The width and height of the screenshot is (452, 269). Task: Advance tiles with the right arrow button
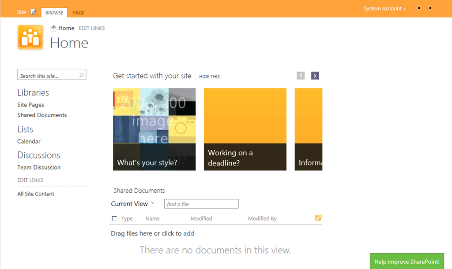(x=315, y=76)
